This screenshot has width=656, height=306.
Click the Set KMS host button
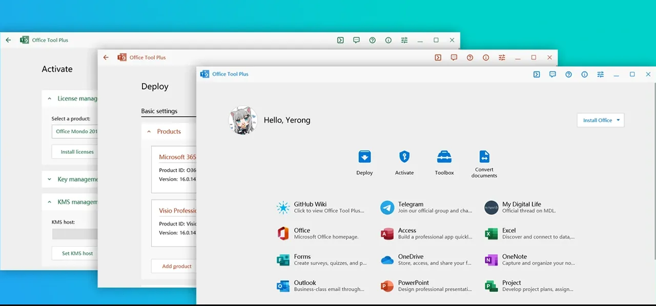pos(75,253)
